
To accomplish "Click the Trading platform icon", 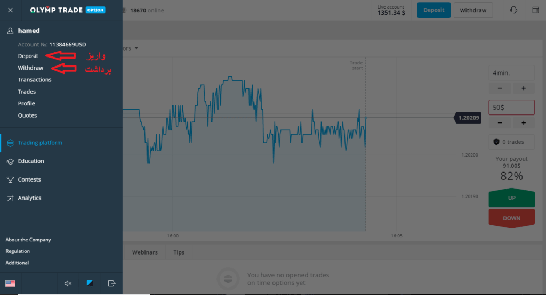I will (x=10, y=143).
